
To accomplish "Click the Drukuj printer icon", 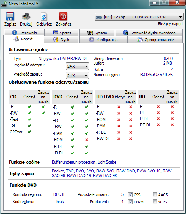I will click(26, 17).
